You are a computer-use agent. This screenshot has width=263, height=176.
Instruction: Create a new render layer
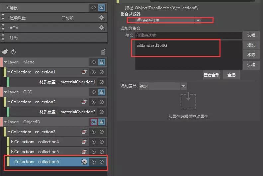coord(5,52)
